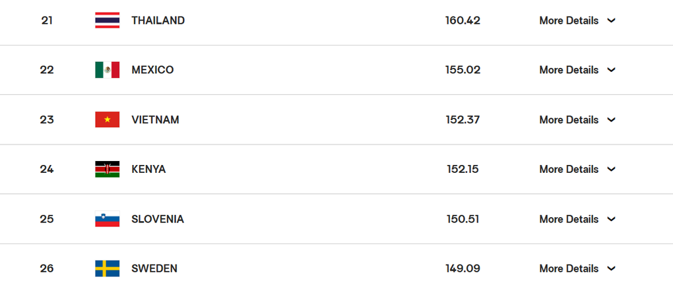Open More Details for Sweden
The width and height of the screenshot is (673, 289).
[x=569, y=269]
